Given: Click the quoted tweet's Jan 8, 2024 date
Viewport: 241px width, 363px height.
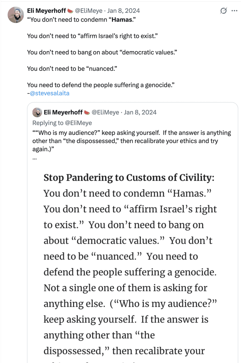Looking at the screenshot, I should (x=140, y=112).
